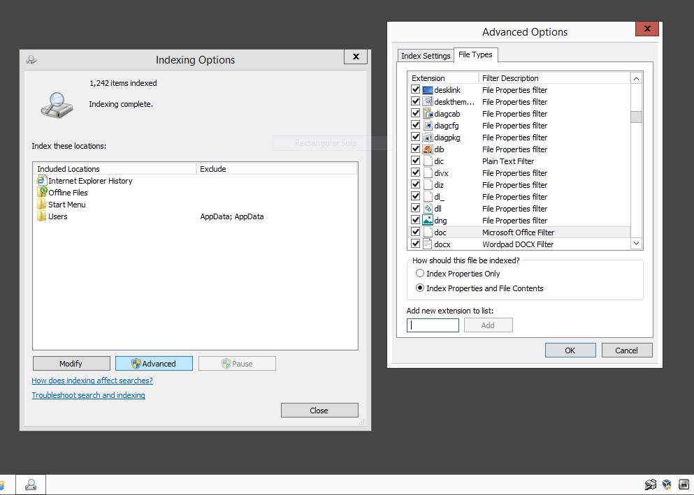Click the Add new extension text field
694x495 pixels.
pos(433,325)
